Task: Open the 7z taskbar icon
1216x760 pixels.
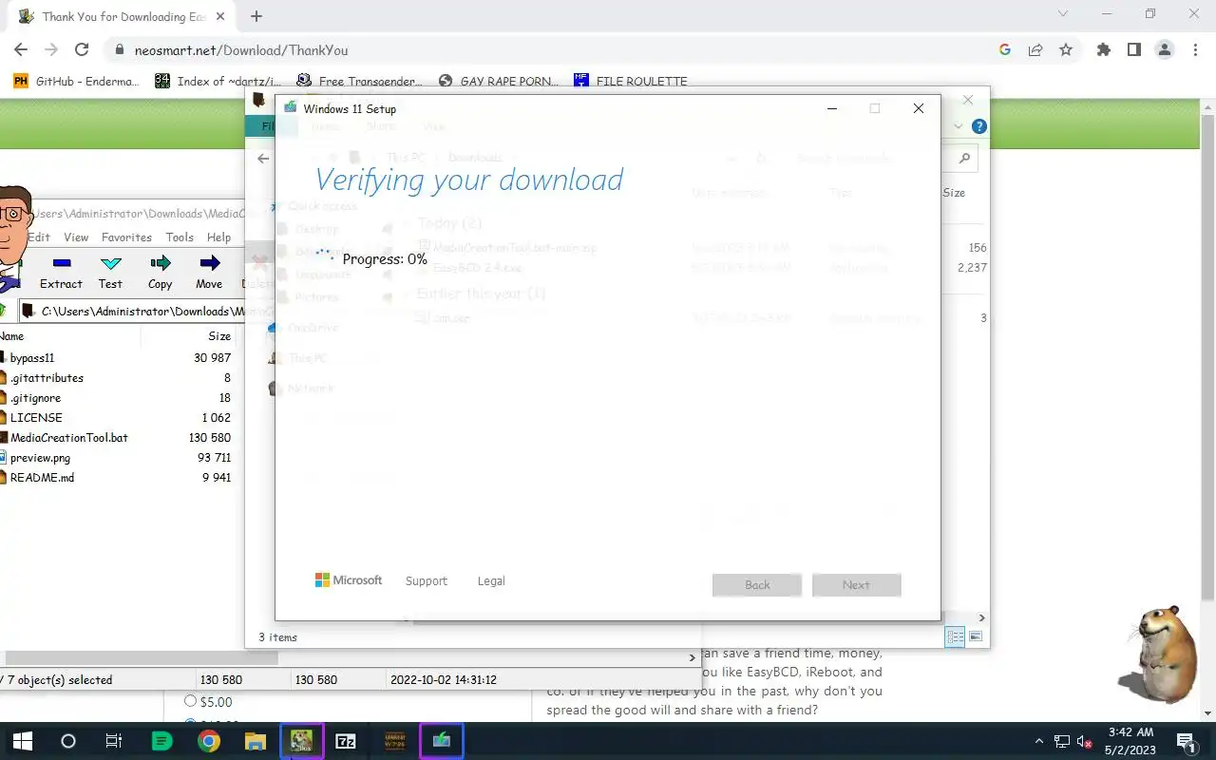Action: [347, 741]
